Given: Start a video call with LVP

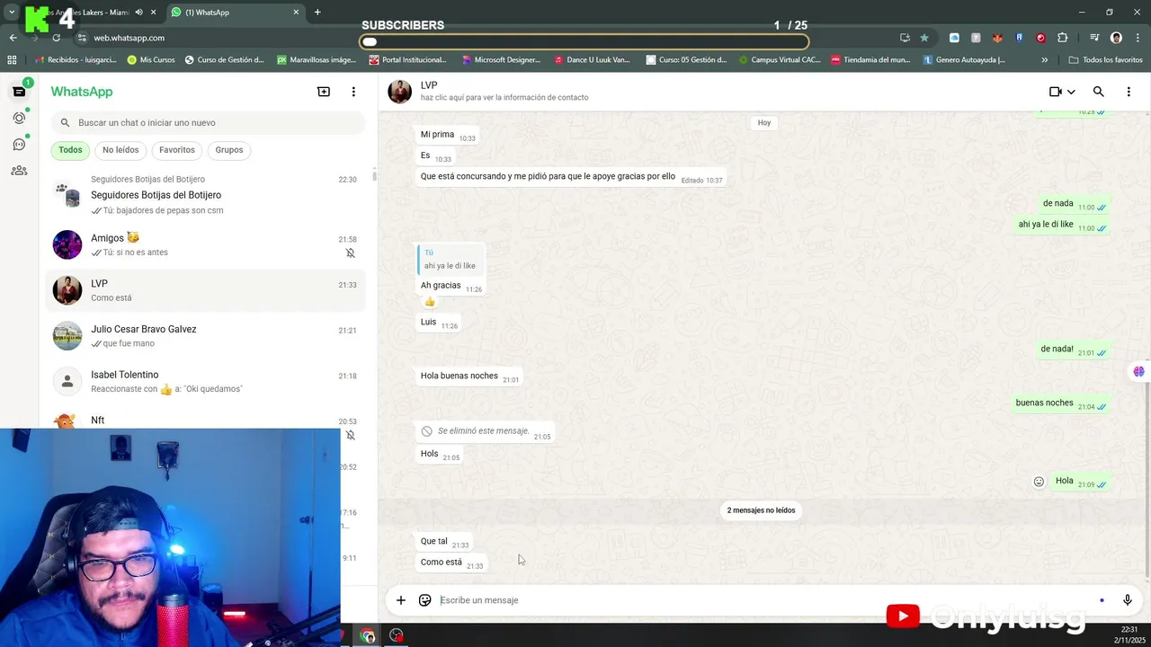Looking at the screenshot, I should coord(1056,92).
